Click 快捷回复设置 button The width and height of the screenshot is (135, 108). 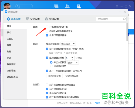pyautogui.click(x=72, y=76)
